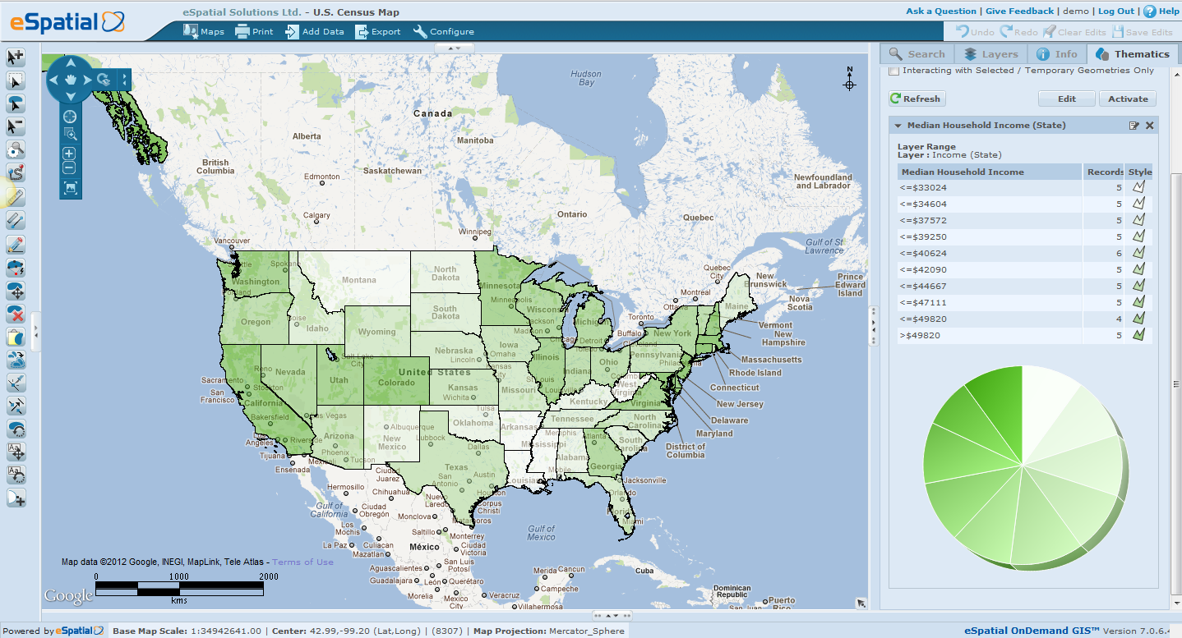
Task: Open the Maps menu
Action: [x=202, y=32]
